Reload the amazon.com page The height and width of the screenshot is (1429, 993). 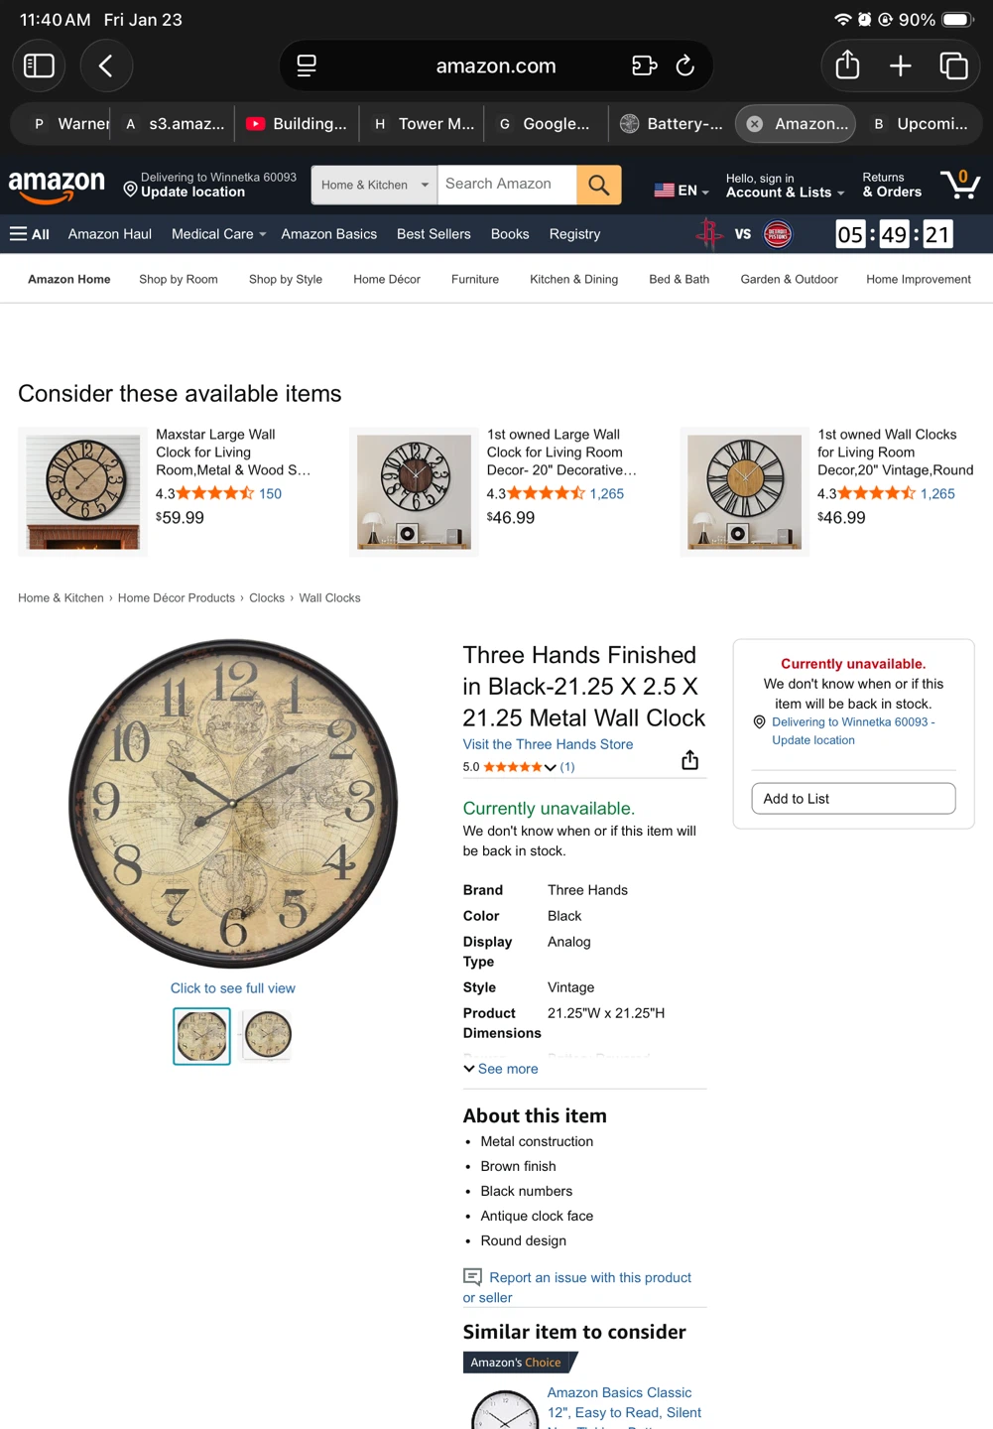pyautogui.click(x=684, y=65)
